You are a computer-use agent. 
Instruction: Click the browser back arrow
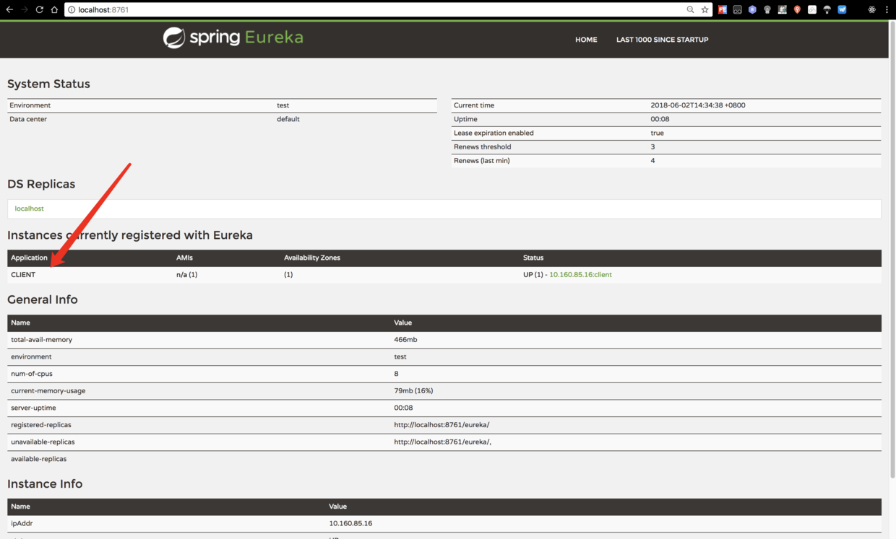[9, 9]
